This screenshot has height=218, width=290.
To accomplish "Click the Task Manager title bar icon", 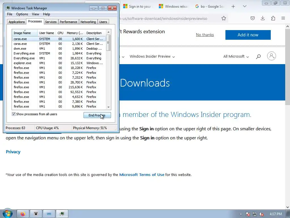I will (x=8, y=8).
